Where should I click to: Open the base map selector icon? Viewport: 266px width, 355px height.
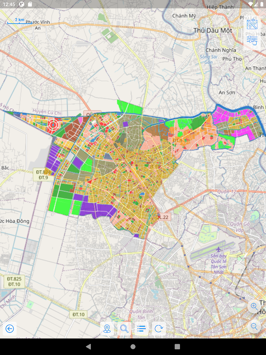click(252, 24)
